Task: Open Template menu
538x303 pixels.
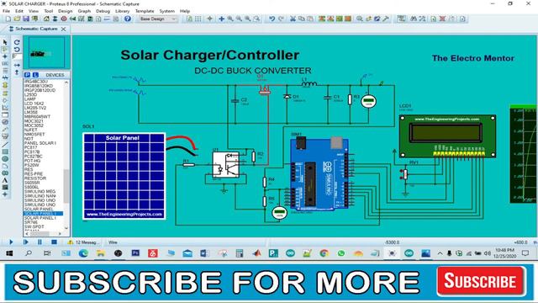Action: [x=145, y=11]
